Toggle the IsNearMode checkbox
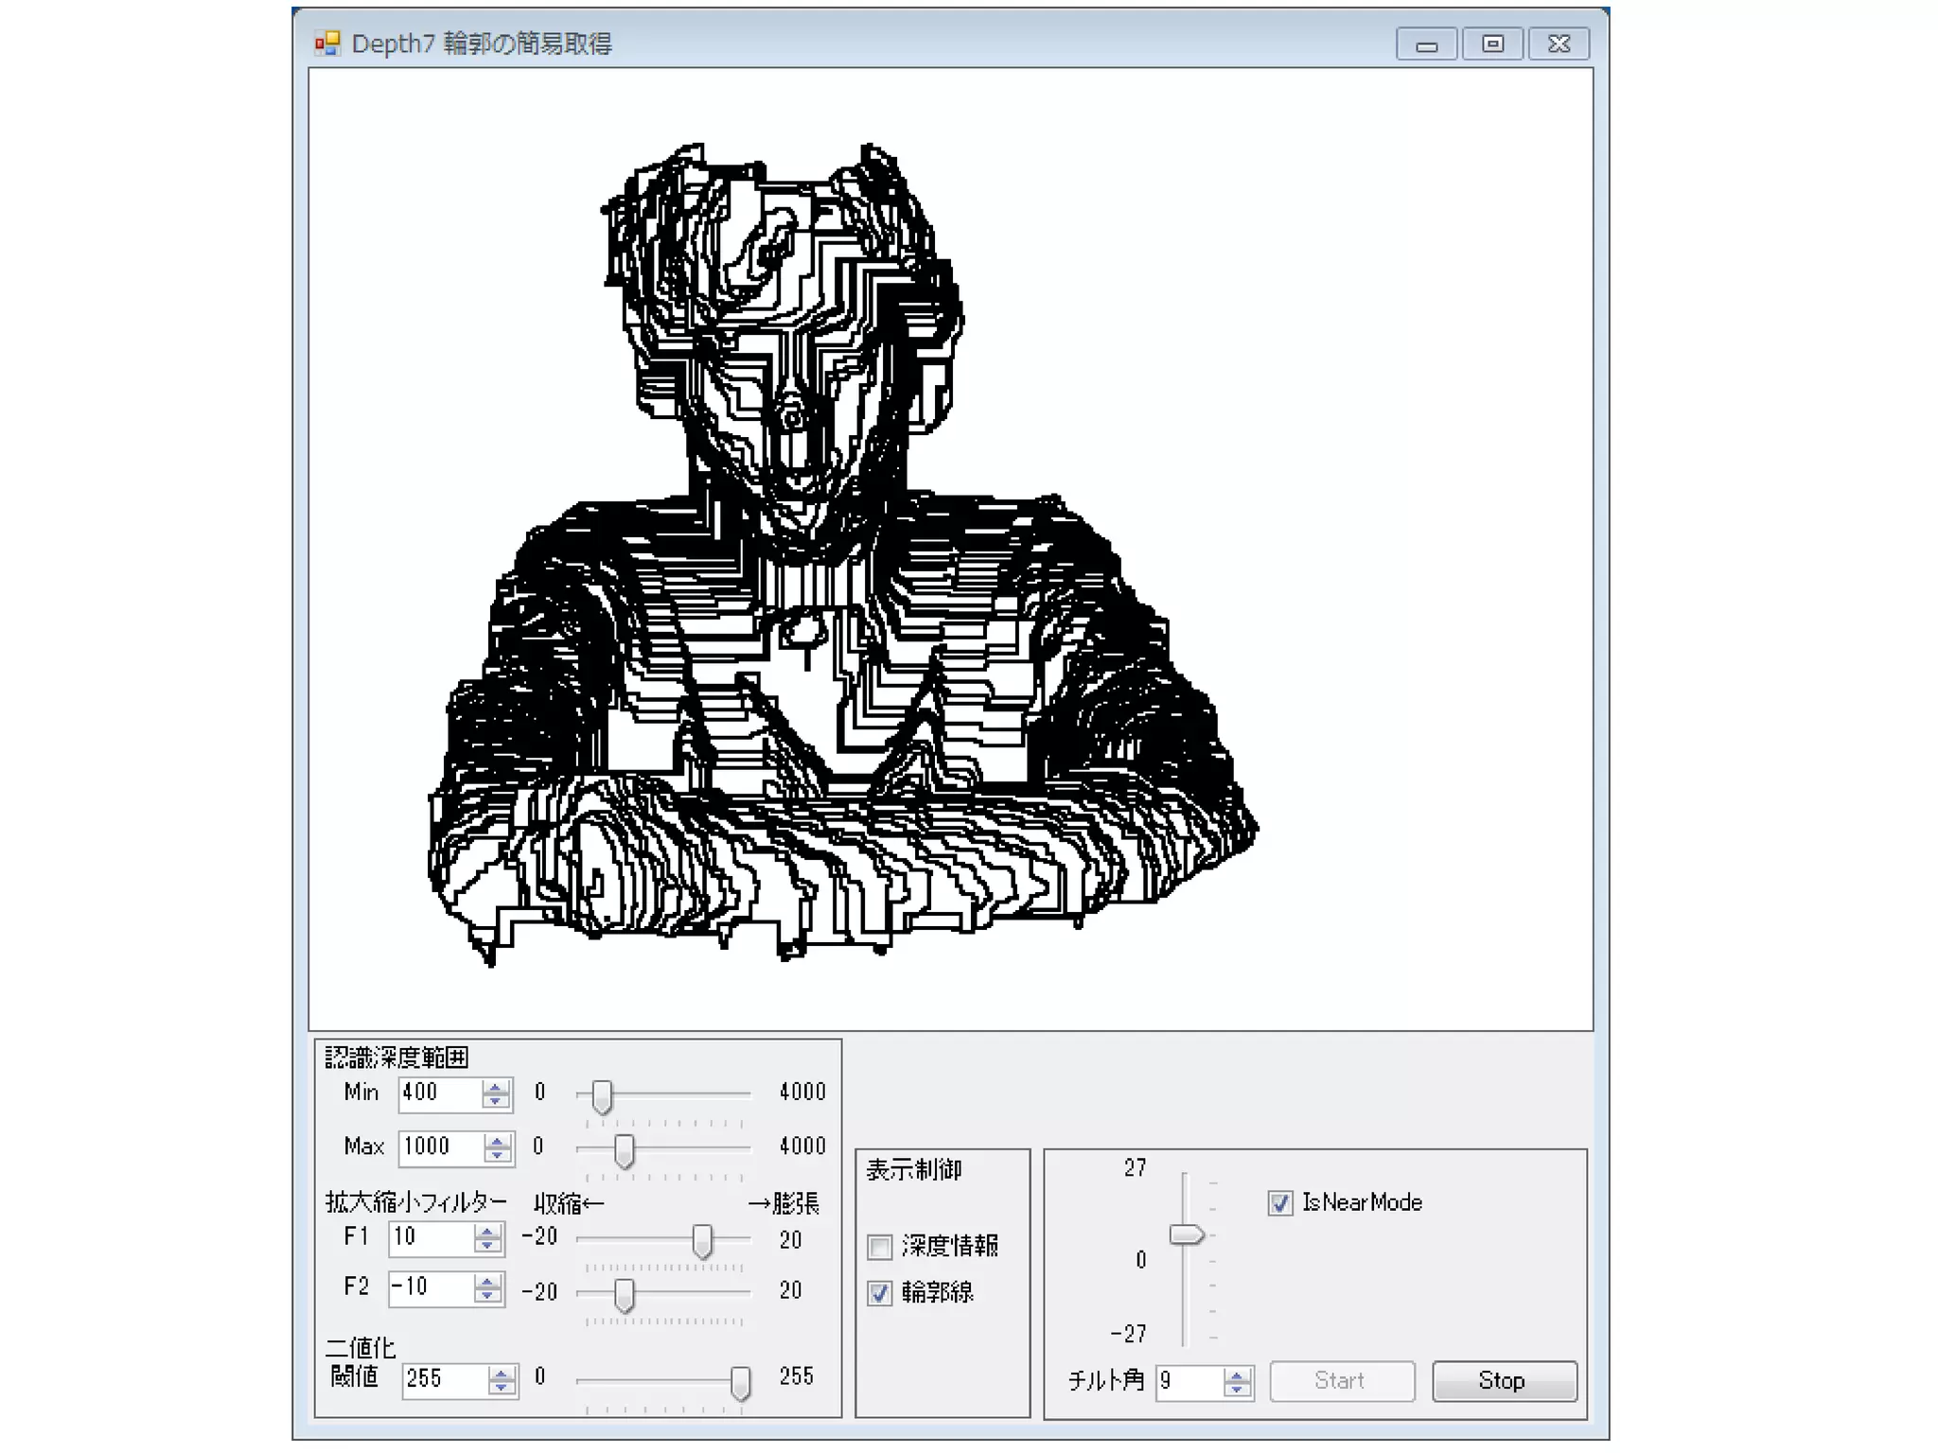This screenshot has width=1938, height=1453. (x=1279, y=1203)
